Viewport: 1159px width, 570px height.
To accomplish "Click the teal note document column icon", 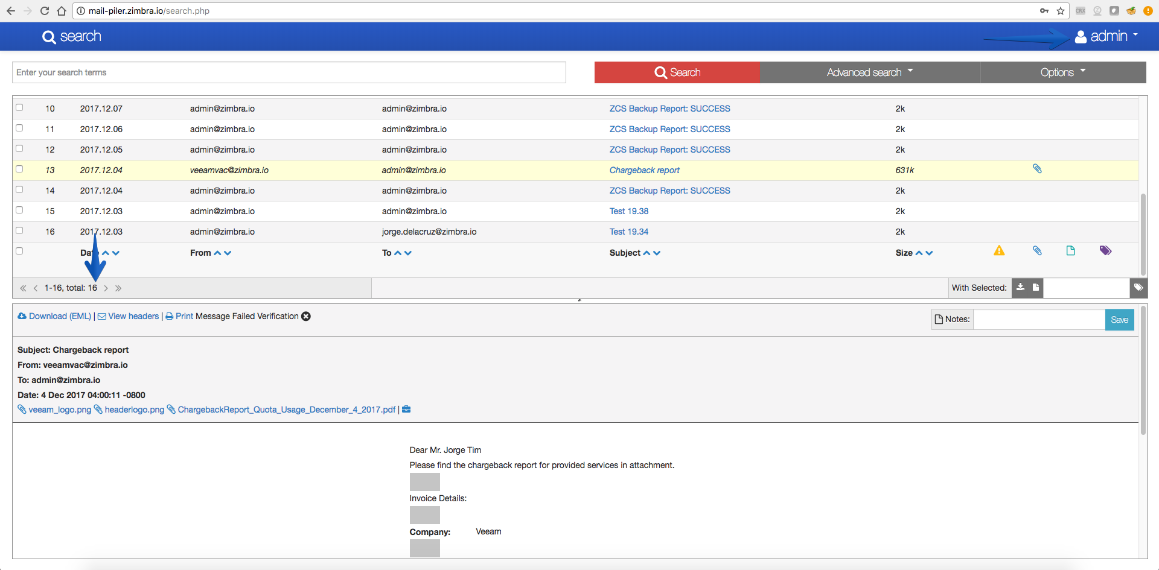I will [1070, 250].
